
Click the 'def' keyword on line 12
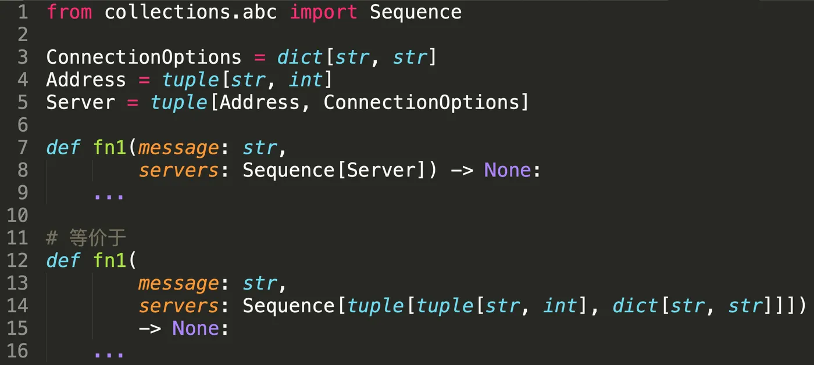click(63, 261)
